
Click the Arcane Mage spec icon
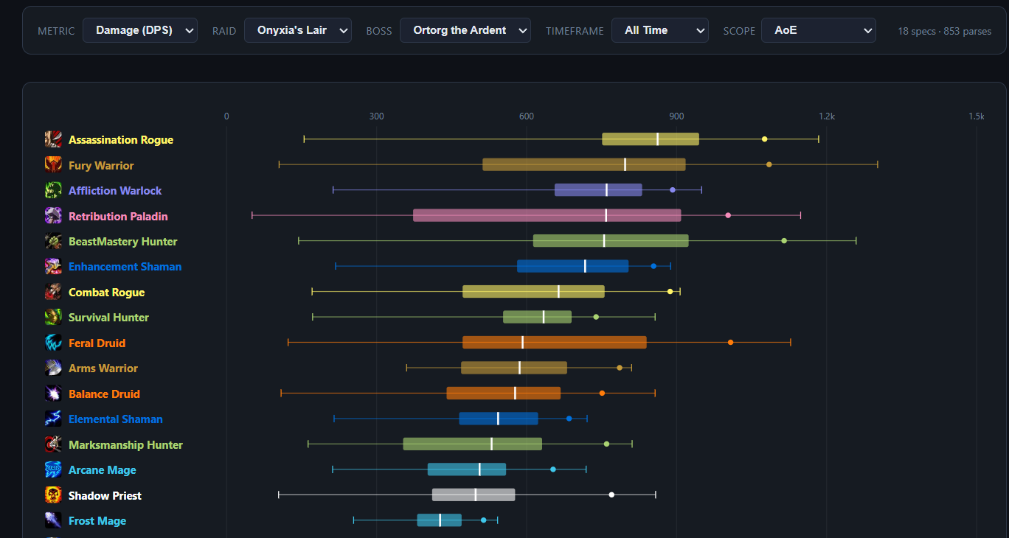pyautogui.click(x=53, y=469)
